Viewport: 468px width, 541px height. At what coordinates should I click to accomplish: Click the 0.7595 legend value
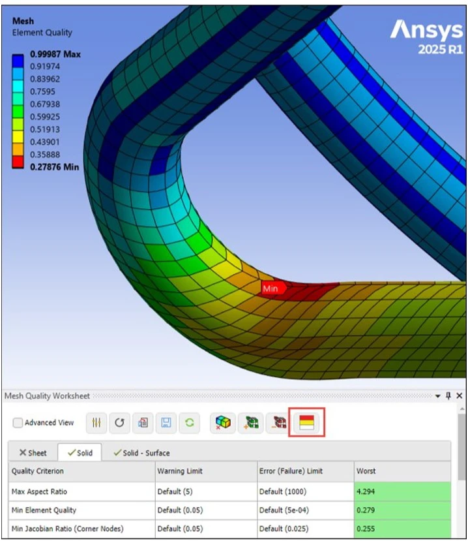pos(42,91)
